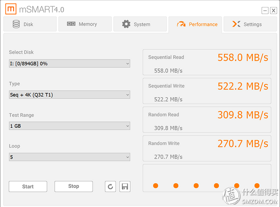Click the Random Write 270.7 MB/s result
The height and width of the screenshot is (207, 280).
pyautogui.click(x=243, y=144)
